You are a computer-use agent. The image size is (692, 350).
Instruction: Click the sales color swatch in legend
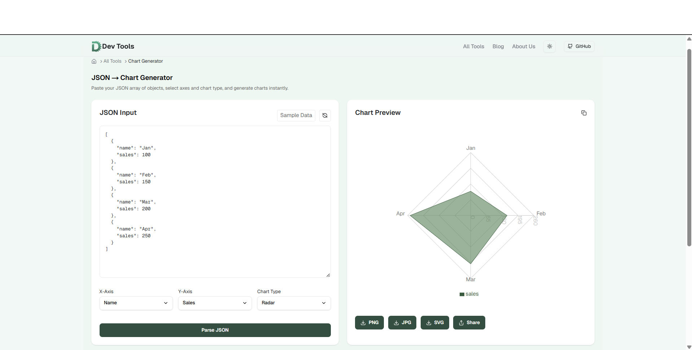(x=461, y=294)
